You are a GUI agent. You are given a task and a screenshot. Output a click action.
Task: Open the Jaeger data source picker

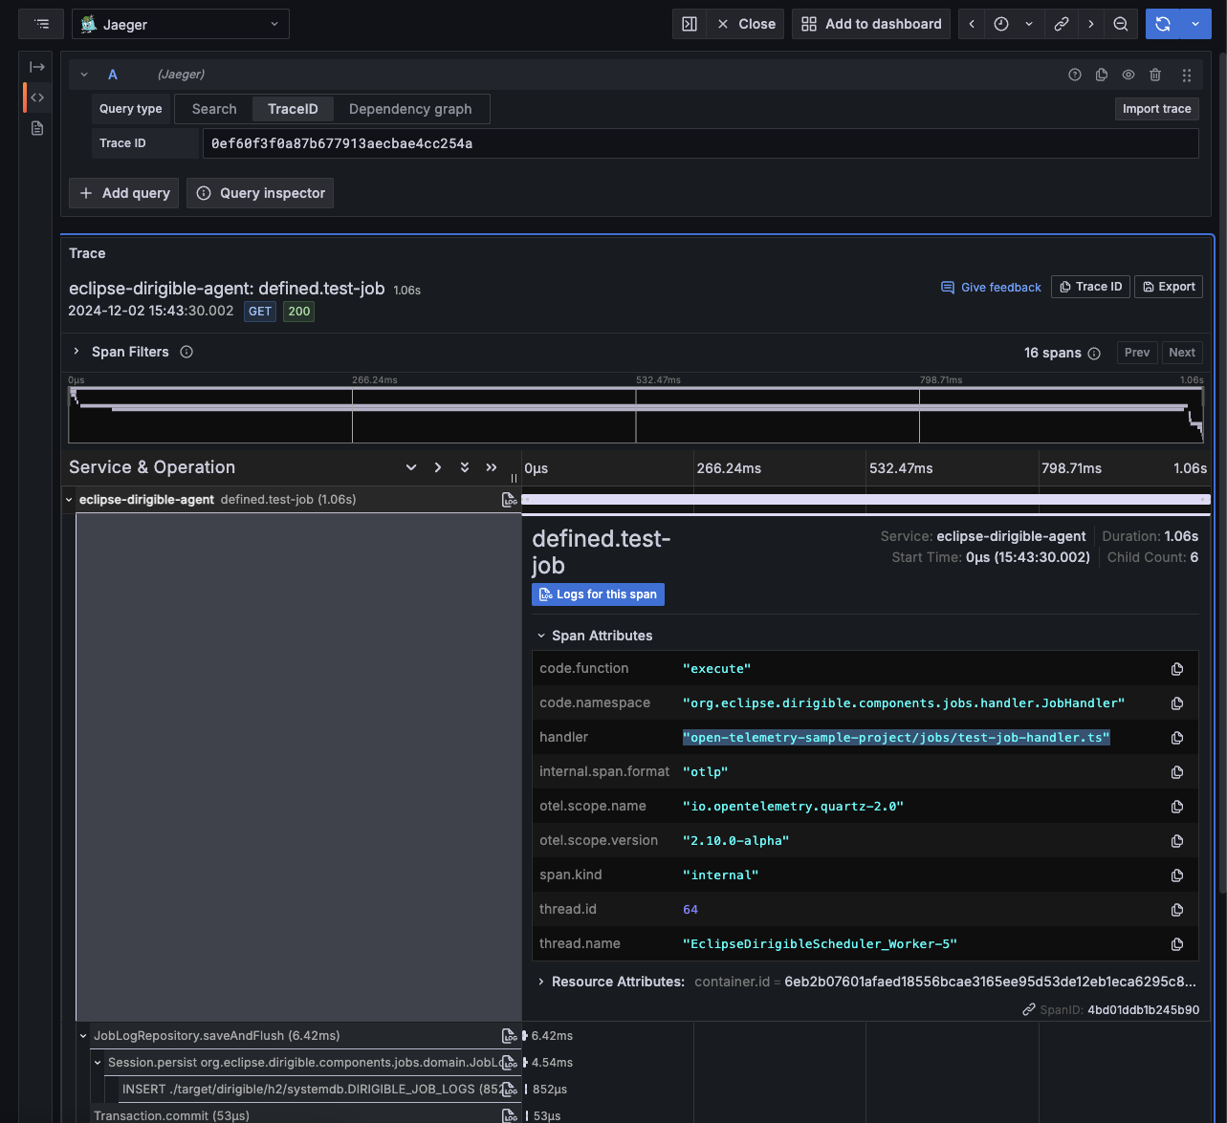pos(181,24)
